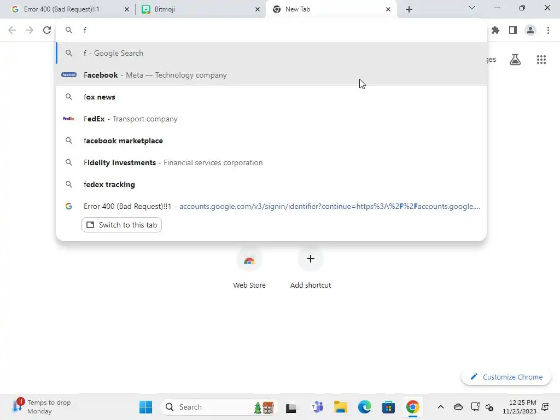The width and height of the screenshot is (560, 420).
Task: Open the Extensions puzzle icon
Action: click(x=495, y=30)
